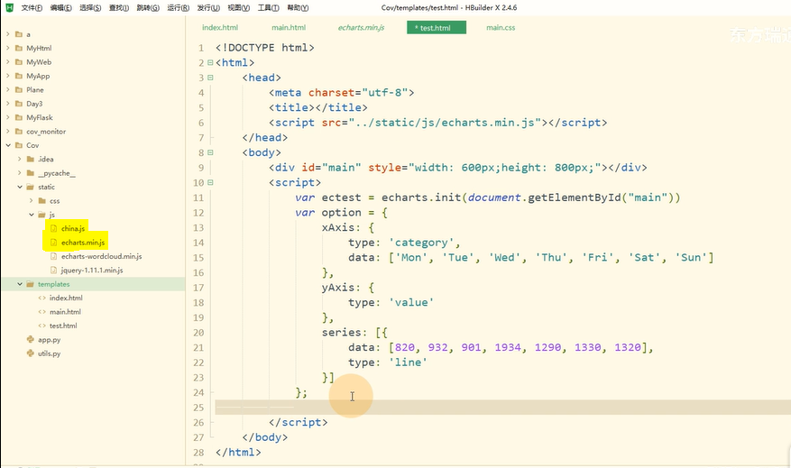Click the main.html file icon in tree

(x=42, y=312)
